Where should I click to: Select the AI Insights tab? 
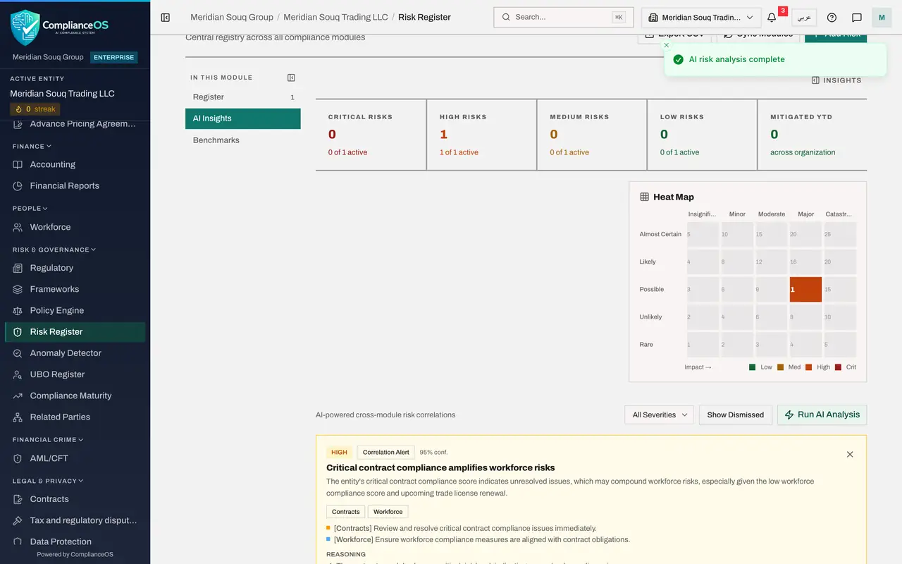243,118
